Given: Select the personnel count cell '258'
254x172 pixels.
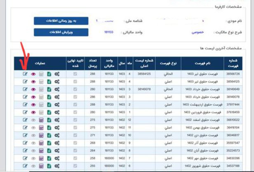Looking at the screenshot, I should tap(92, 158).
